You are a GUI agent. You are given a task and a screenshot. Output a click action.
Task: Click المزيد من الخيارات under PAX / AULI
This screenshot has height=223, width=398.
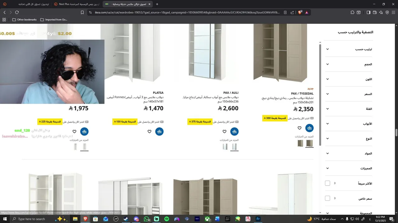tap(229, 140)
